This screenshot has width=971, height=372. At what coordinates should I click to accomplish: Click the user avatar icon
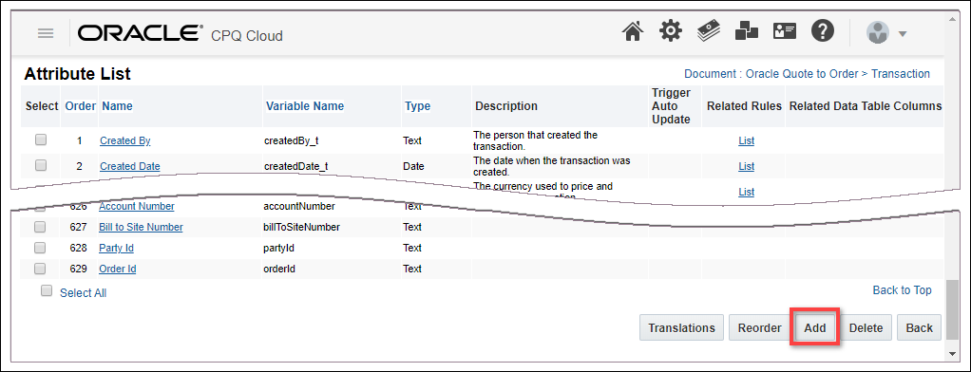tap(878, 33)
